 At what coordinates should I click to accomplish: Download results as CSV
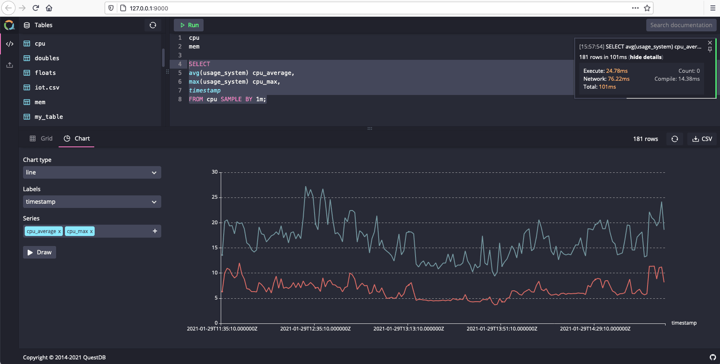702,139
